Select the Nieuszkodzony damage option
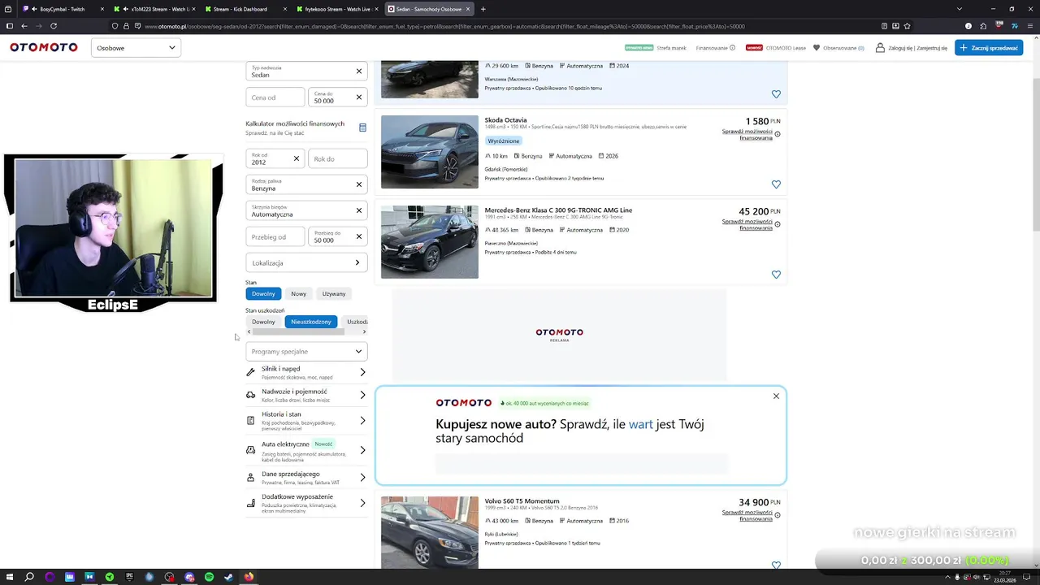 tap(311, 322)
